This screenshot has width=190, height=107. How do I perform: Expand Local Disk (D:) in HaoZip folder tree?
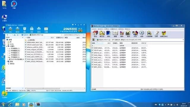click(x=8, y=51)
